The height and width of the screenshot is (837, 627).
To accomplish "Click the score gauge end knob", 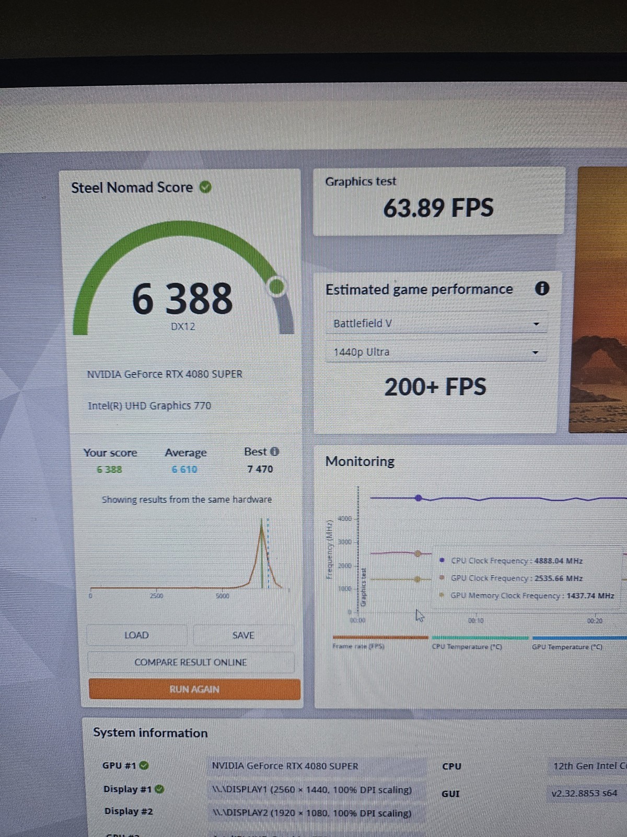I will pyautogui.click(x=276, y=286).
